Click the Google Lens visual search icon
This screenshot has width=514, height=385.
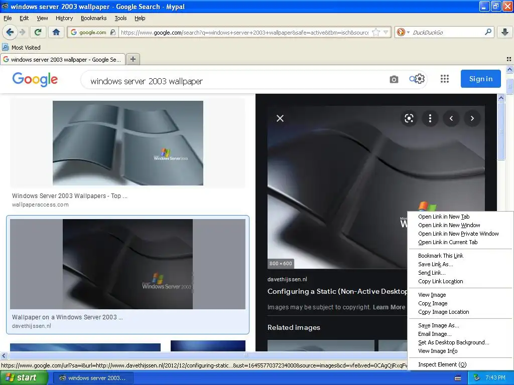(409, 118)
